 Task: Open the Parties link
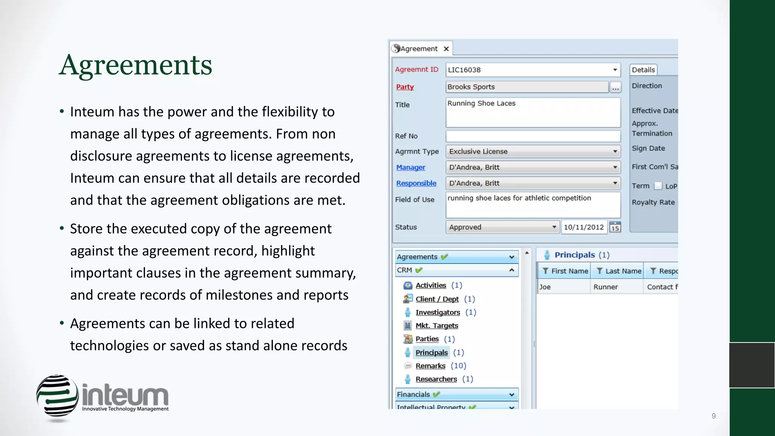pyautogui.click(x=427, y=339)
